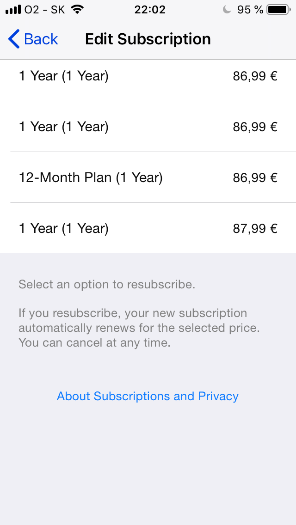Tap the Edit Subscription title
The width and height of the screenshot is (296, 525).
[x=148, y=39]
